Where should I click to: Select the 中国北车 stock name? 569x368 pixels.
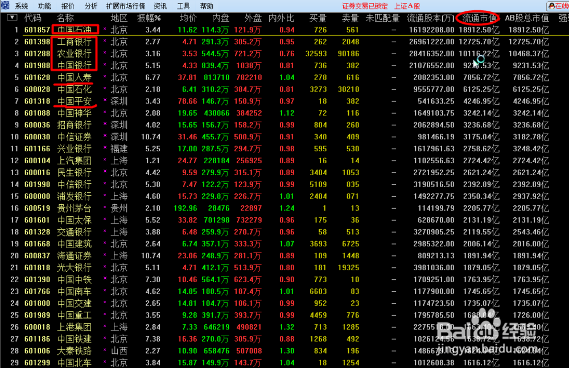[x=74, y=363]
